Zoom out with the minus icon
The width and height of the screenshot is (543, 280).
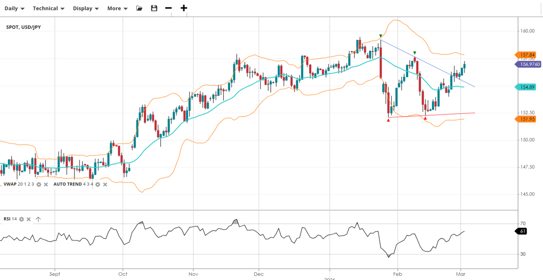168,8
